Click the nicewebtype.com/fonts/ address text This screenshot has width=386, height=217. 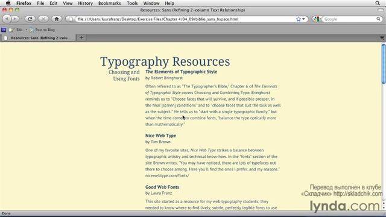167,175
